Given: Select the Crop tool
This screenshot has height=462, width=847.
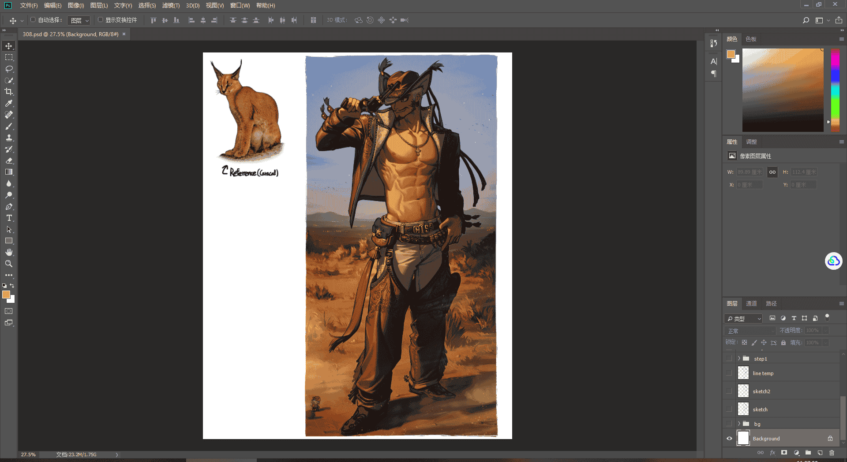Looking at the screenshot, I should (9, 92).
